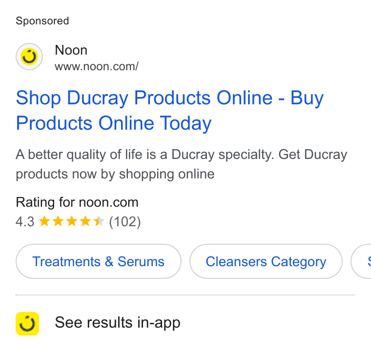
Task: Click the ad description about Ducray specialty
Action: pyautogui.click(x=182, y=164)
